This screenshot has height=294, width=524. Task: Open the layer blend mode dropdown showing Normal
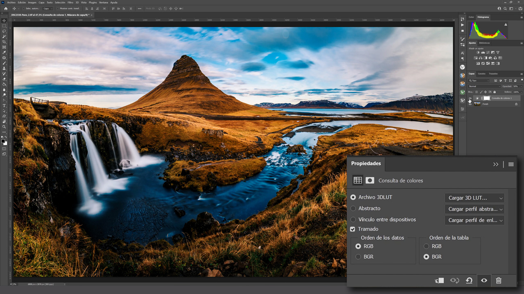pos(485,86)
